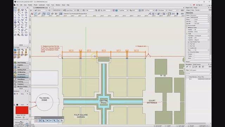Toggle Snap to Intersection in Snapping palette
Image resolution: width=225 pixels, height=127 pixels.
click(47, 121)
